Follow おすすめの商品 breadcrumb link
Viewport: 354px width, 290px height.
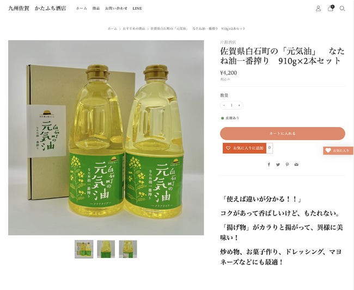click(134, 29)
